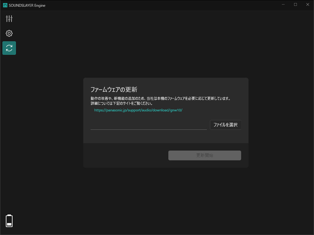Open the equalizer sound settings icon
Viewport: 314px width, 235px height.
pyautogui.click(x=9, y=19)
